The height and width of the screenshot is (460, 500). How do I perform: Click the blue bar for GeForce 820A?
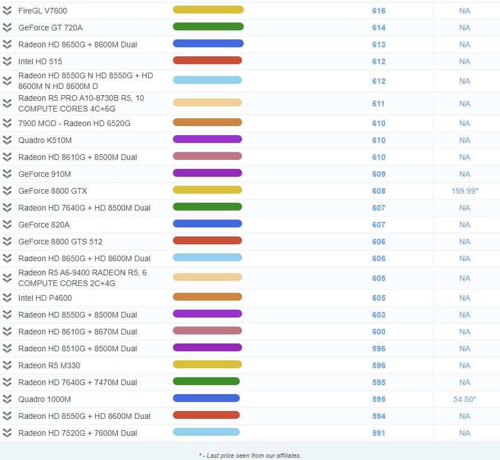click(x=208, y=224)
